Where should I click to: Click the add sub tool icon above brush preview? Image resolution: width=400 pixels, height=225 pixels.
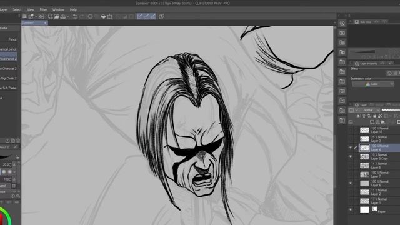pos(7,141)
